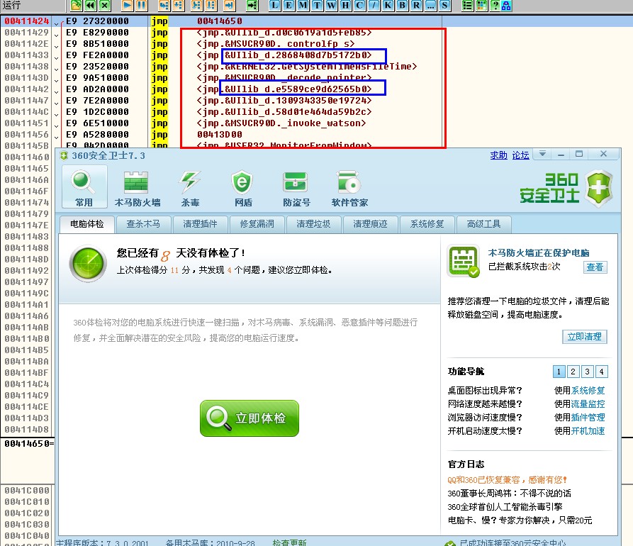Open 网盾 web shield section
633x546 pixels.
tap(243, 188)
